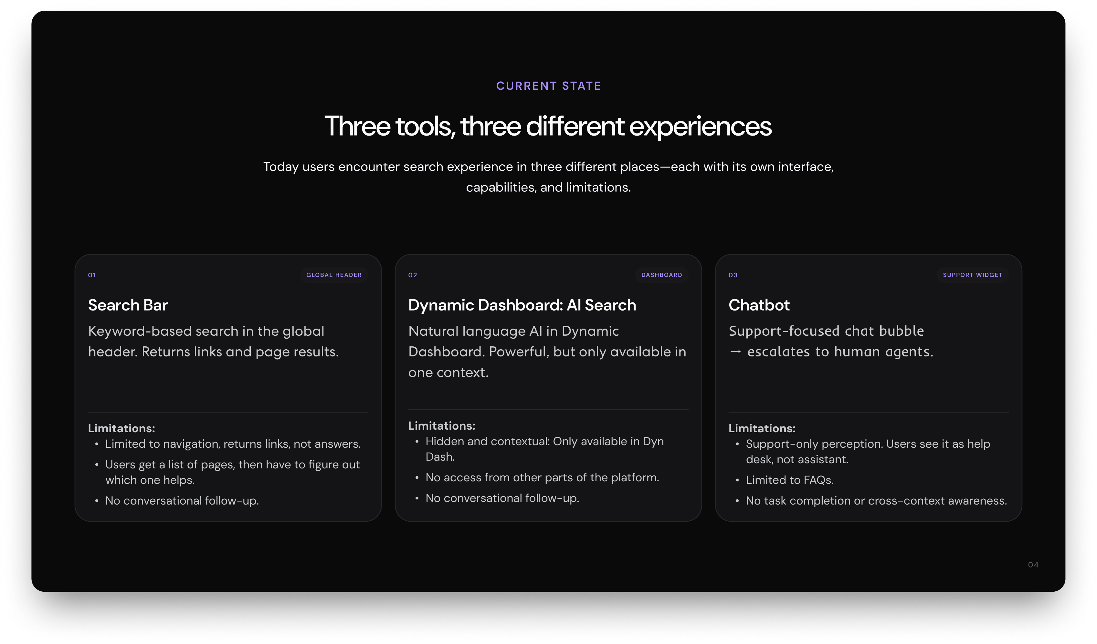Click the bullet Limited to FAQs
Screen dimensions: 1097x644
[790, 480]
